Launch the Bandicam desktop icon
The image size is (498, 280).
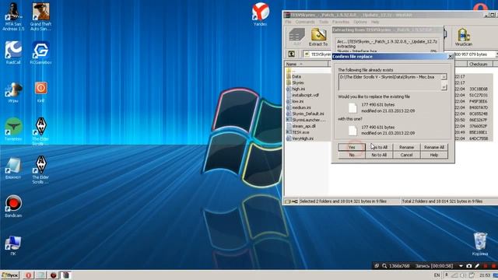point(13,206)
